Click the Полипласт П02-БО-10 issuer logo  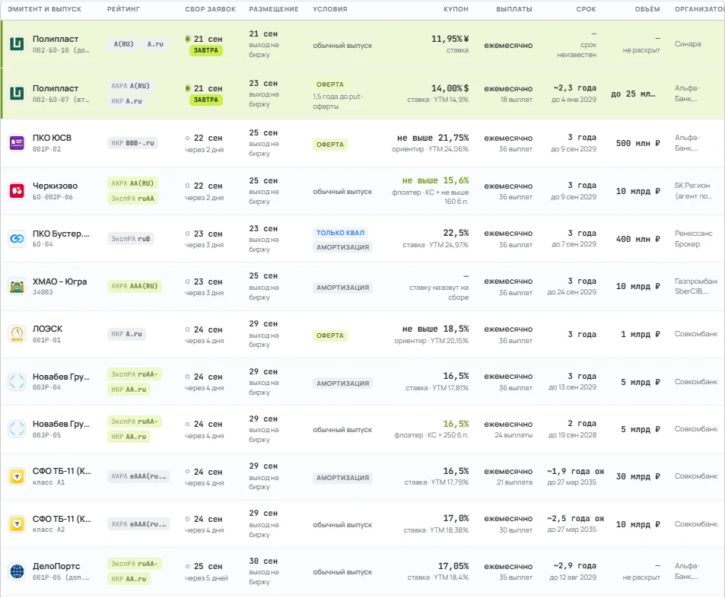pyautogui.click(x=17, y=44)
